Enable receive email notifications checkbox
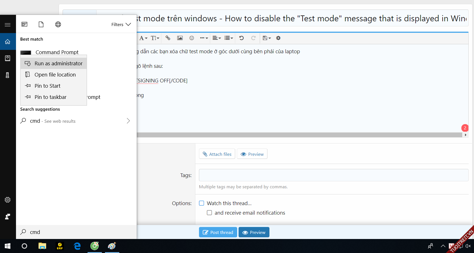Viewport: 474px width, 253px height. coord(209,213)
